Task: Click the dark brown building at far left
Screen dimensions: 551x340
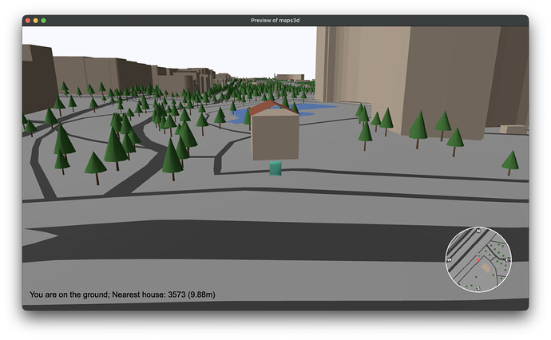Action: pyautogui.click(x=38, y=79)
